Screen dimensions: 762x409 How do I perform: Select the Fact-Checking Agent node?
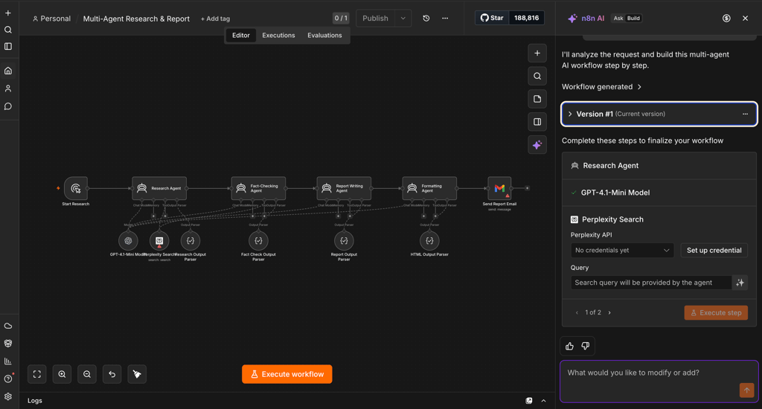pos(258,188)
